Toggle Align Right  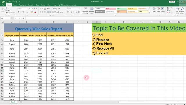pos(45,12)
